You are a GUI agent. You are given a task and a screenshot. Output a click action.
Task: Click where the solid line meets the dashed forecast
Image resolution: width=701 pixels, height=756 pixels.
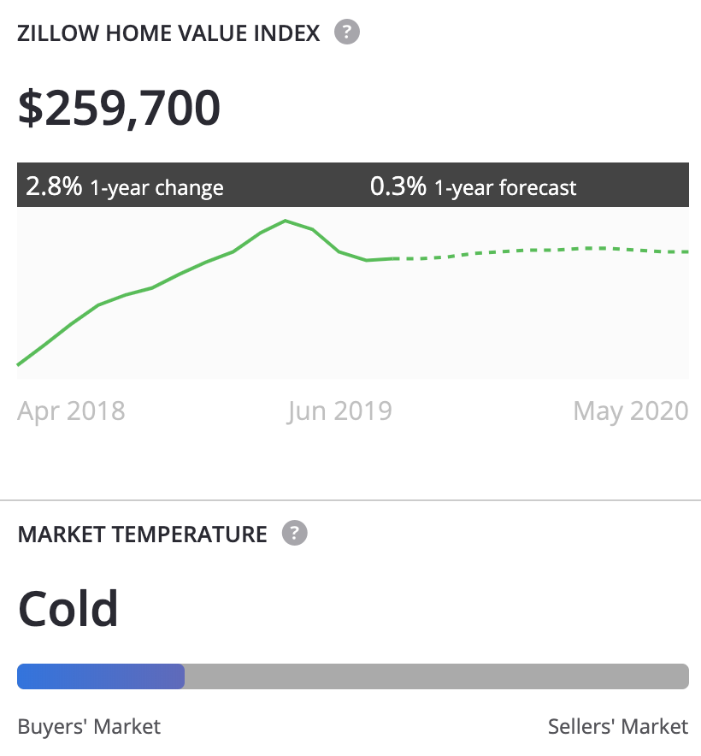395,259
